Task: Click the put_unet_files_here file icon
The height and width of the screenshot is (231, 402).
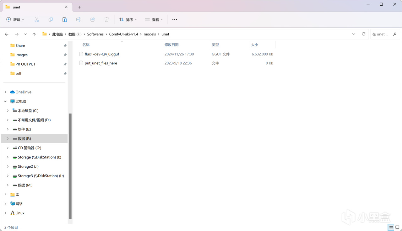Action: pyautogui.click(x=81, y=63)
